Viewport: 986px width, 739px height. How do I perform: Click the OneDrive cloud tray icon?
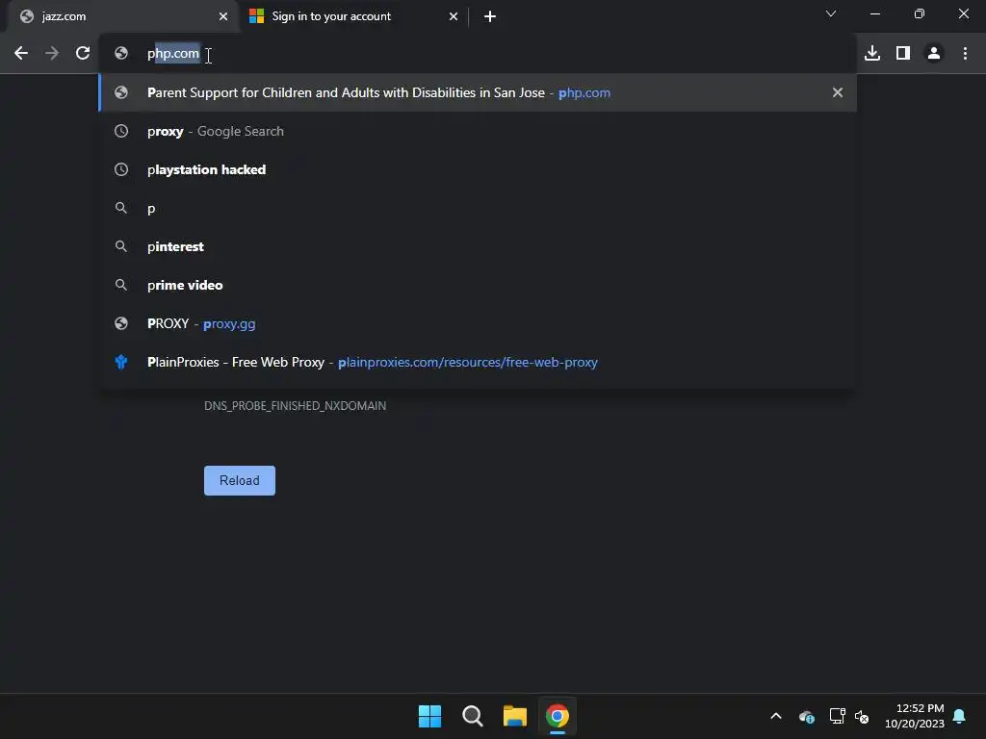coord(807,716)
